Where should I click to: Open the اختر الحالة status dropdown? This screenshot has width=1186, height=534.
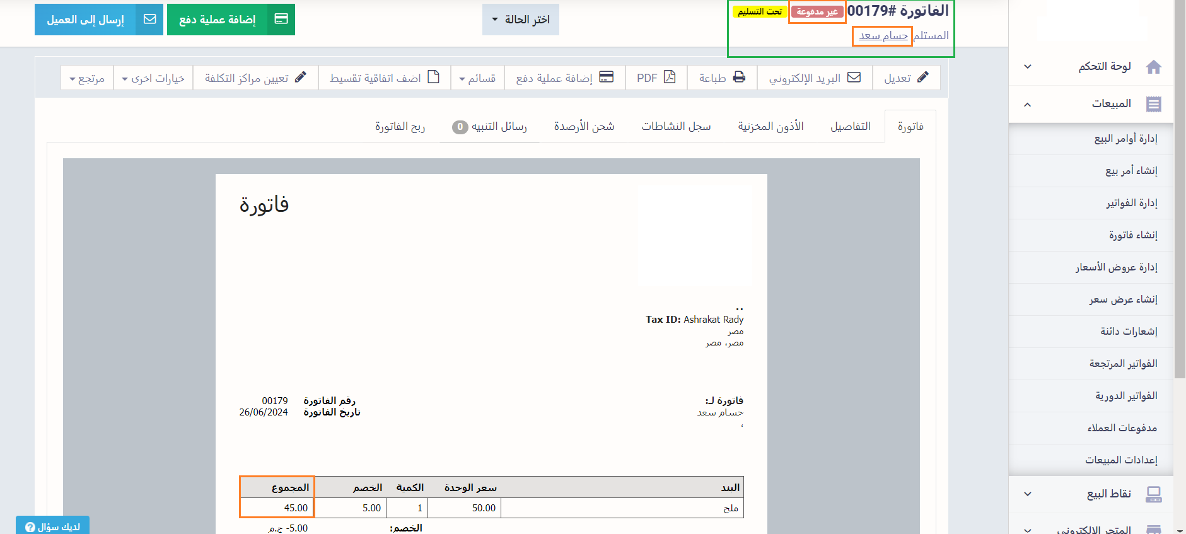pyautogui.click(x=520, y=20)
